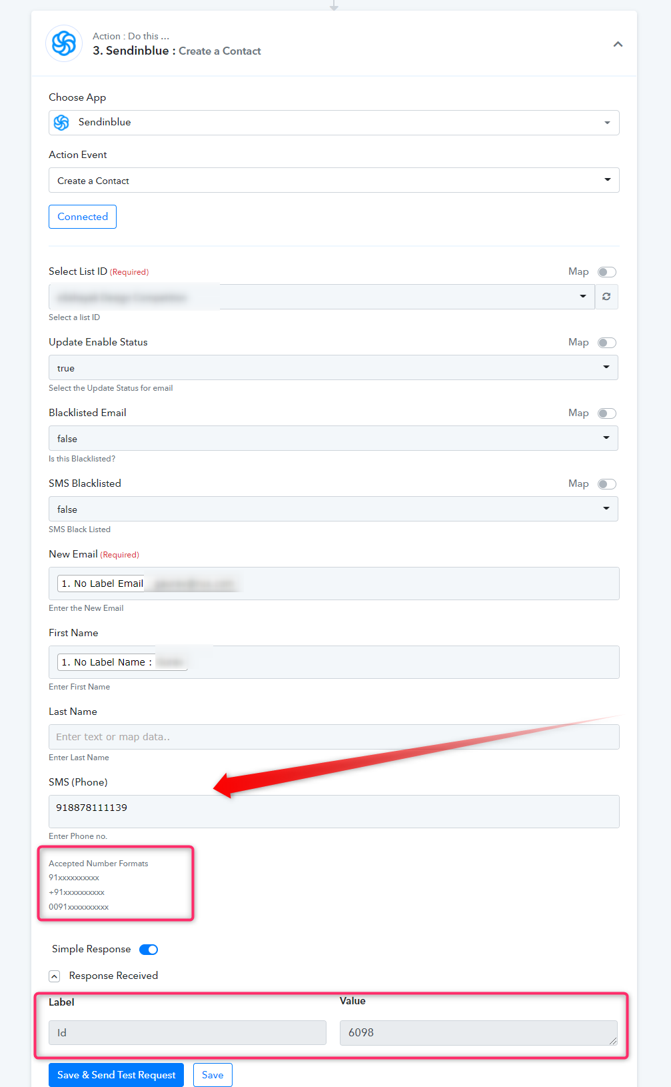Image resolution: width=671 pixels, height=1087 pixels.
Task: Open the Action Event dropdown showing Create a Contact
Action: pos(334,180)
